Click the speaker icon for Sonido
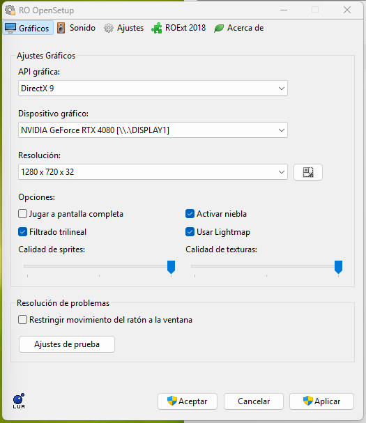Screen dimensions: 366x423 coord(61,28)
